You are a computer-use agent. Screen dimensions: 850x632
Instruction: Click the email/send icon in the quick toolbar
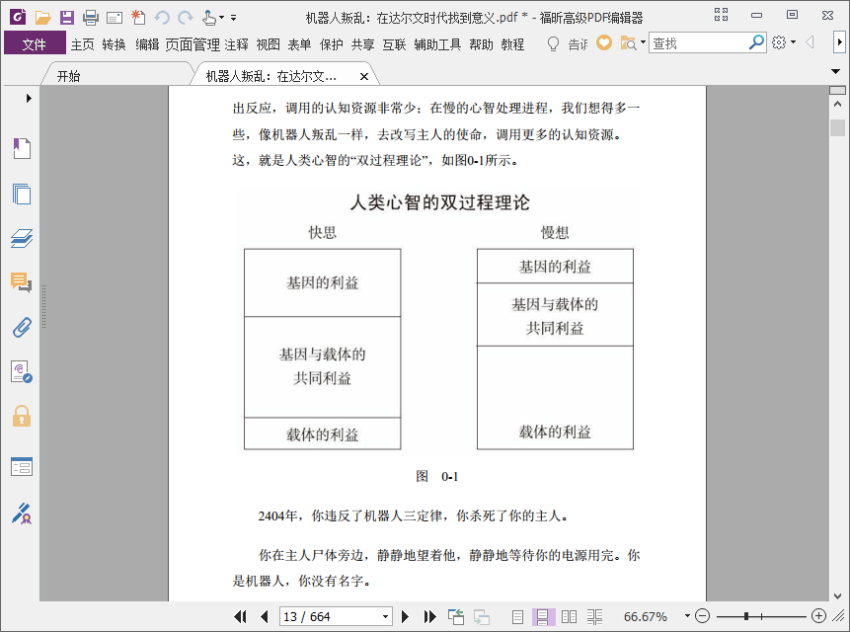point(115,18)
